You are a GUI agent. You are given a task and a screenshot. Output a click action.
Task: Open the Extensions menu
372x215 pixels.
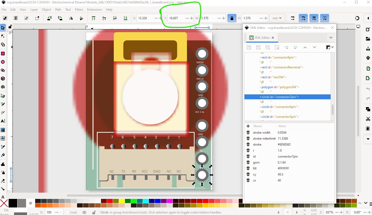click(94, 10)
